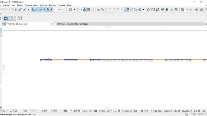Open the 1:100 scale dropdown

pos(72,111)
